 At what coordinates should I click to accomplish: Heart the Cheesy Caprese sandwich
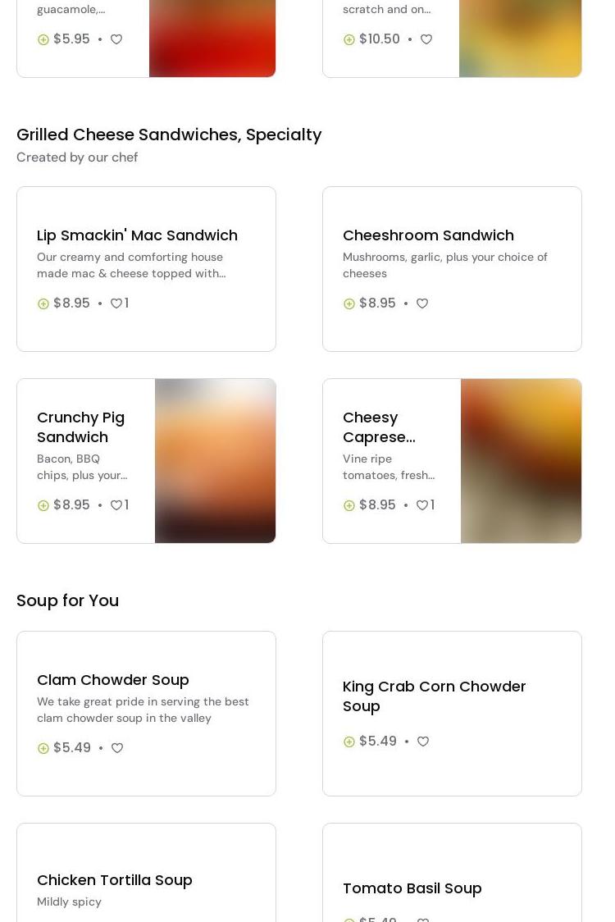pos(422,505)
